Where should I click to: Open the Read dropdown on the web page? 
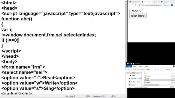tap(136, 11)
